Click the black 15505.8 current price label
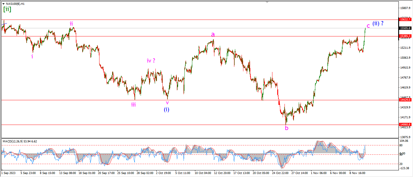Image resolution: width=413 pixels, height=177 pixels. coord(405,28)
